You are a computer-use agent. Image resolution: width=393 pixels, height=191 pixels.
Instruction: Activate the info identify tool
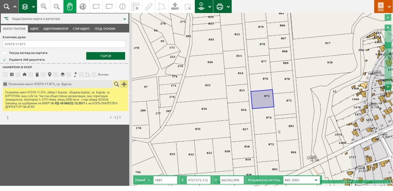pyautogui.click(x=122, y=7)
